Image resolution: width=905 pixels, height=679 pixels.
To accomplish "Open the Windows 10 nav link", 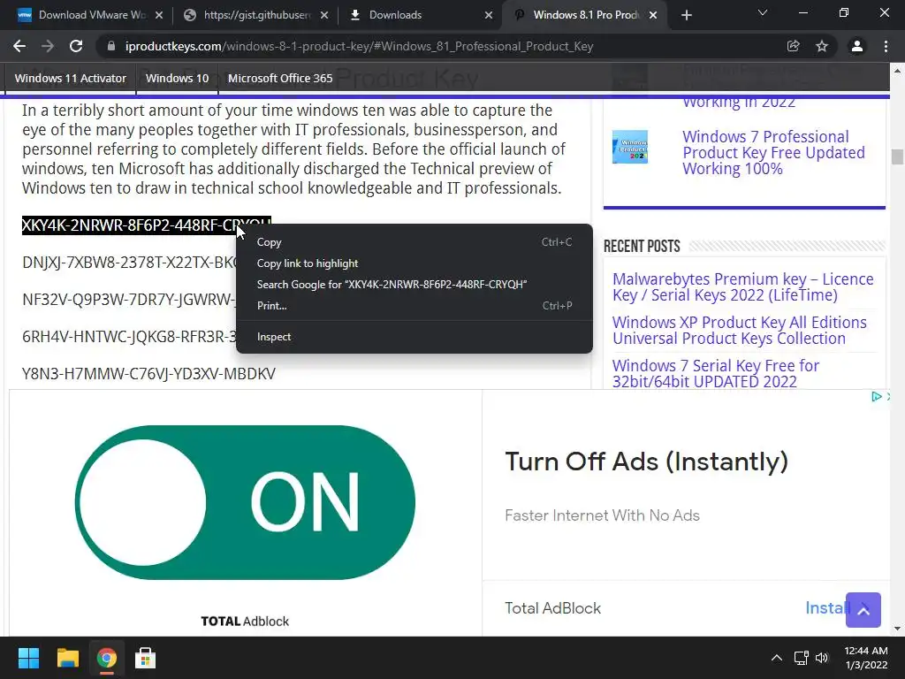I will [177, 78].
